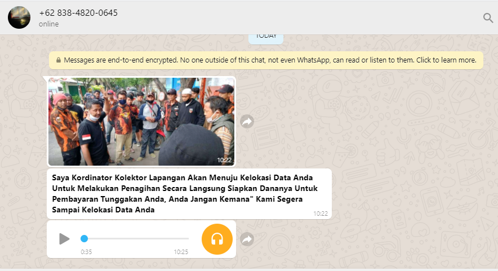Open the contact's profile picture
The width and height of the screenshot is (498, 271).
[19, 17]
